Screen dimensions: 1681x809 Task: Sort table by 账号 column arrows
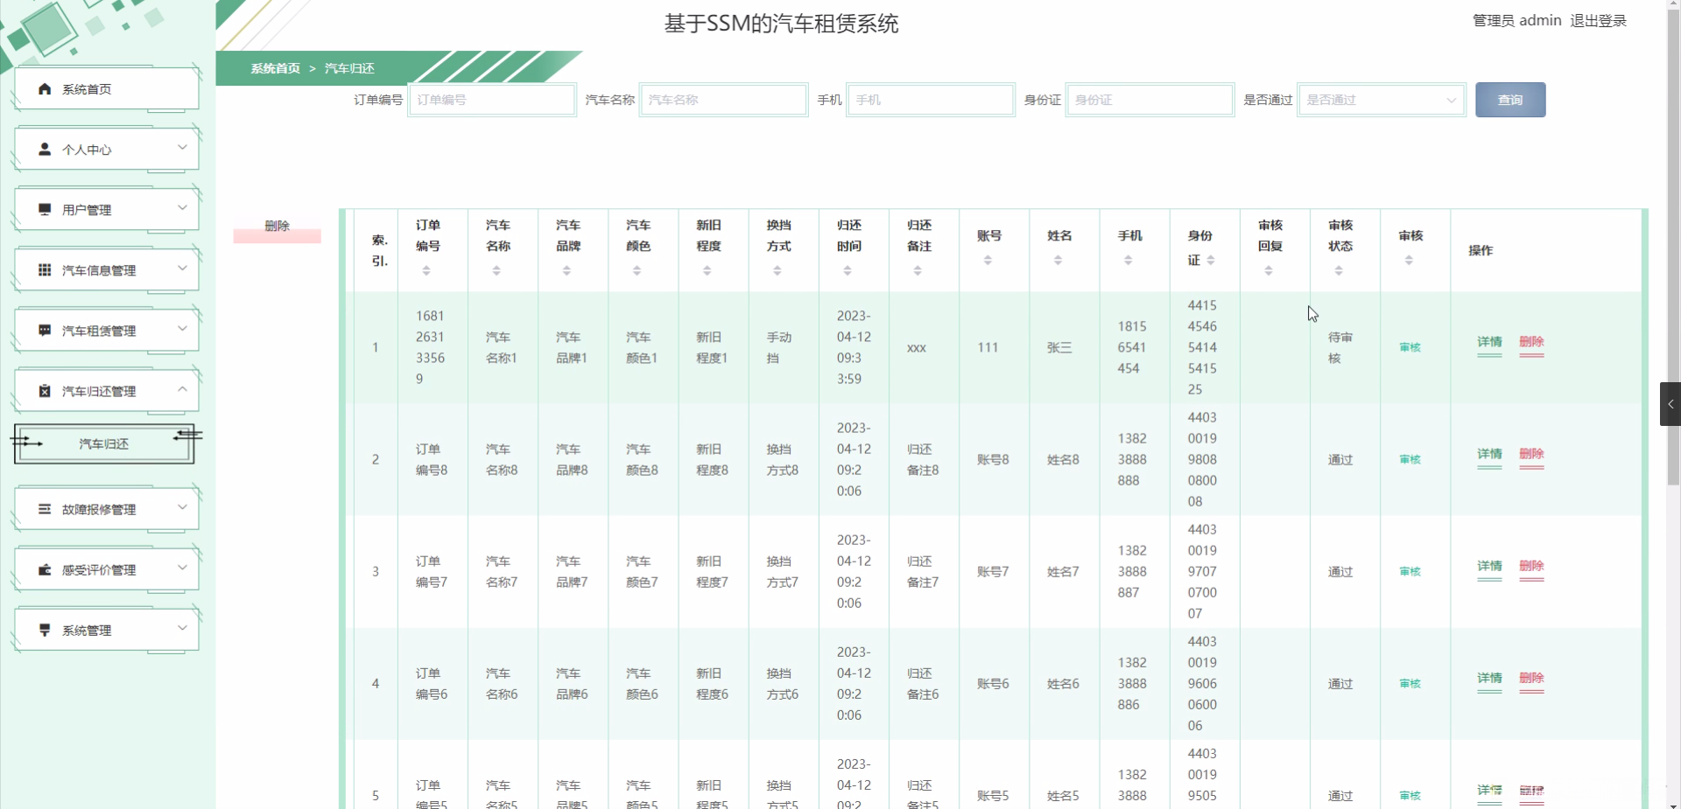(988, 261)
